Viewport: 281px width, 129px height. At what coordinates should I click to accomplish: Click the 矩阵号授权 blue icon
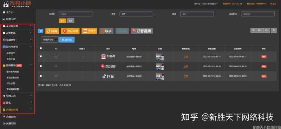click(4, 47)
